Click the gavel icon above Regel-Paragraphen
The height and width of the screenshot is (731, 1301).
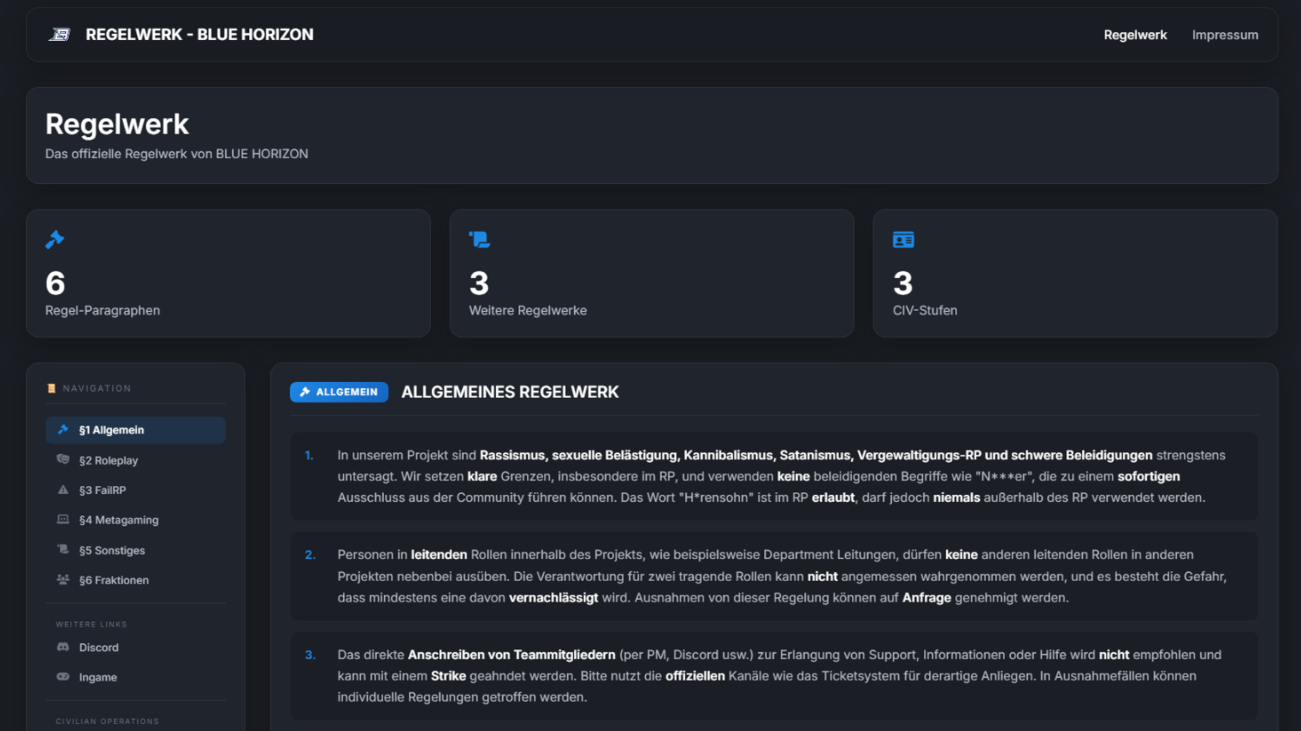(55, 240)
